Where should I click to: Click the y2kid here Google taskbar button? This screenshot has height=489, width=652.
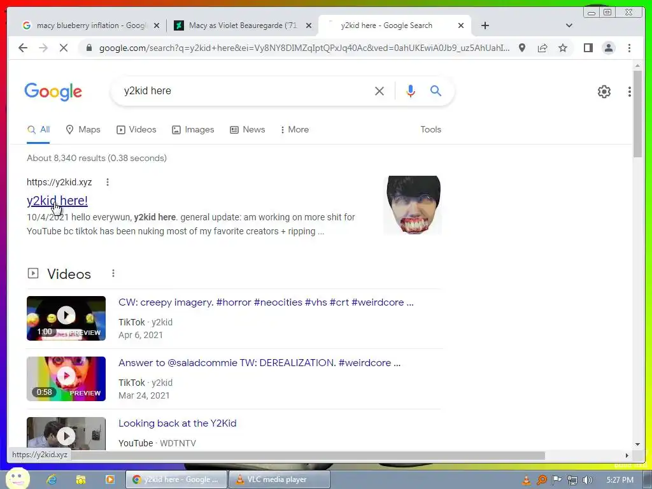176,479
